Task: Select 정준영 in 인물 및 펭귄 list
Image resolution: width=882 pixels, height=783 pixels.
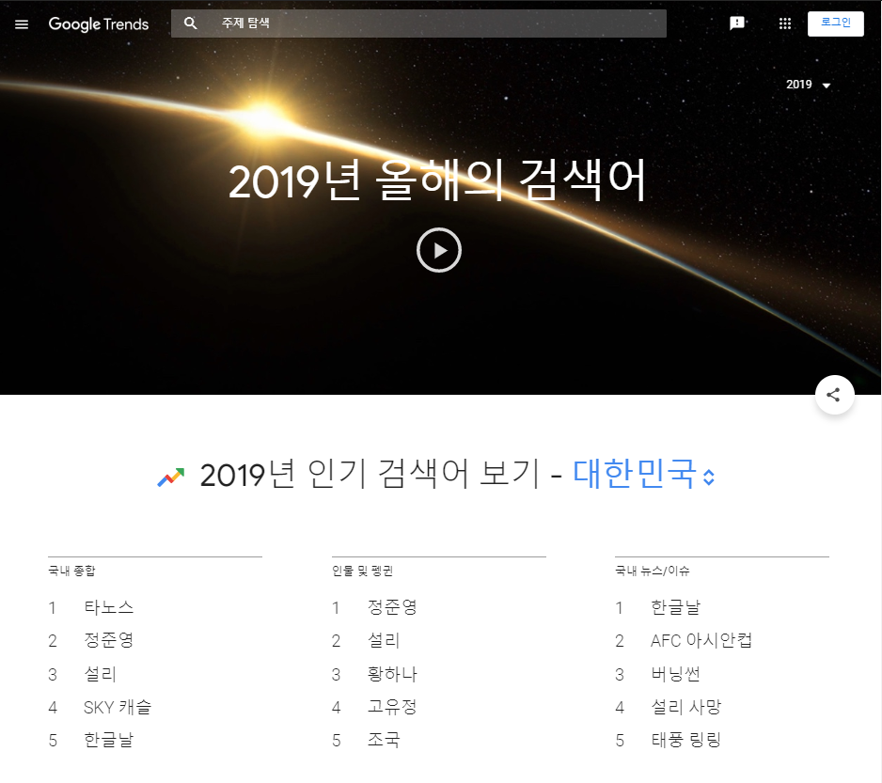Action: (x=392, y=607)
